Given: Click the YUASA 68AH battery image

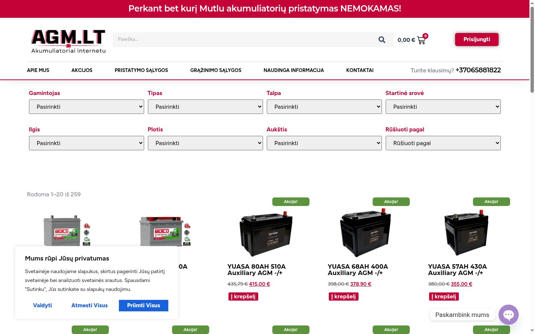Looking at the screenshot, I should [x=366, y=233].
